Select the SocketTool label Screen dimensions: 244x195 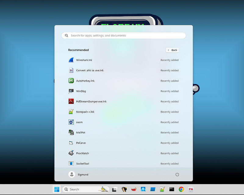click(83, 163)
